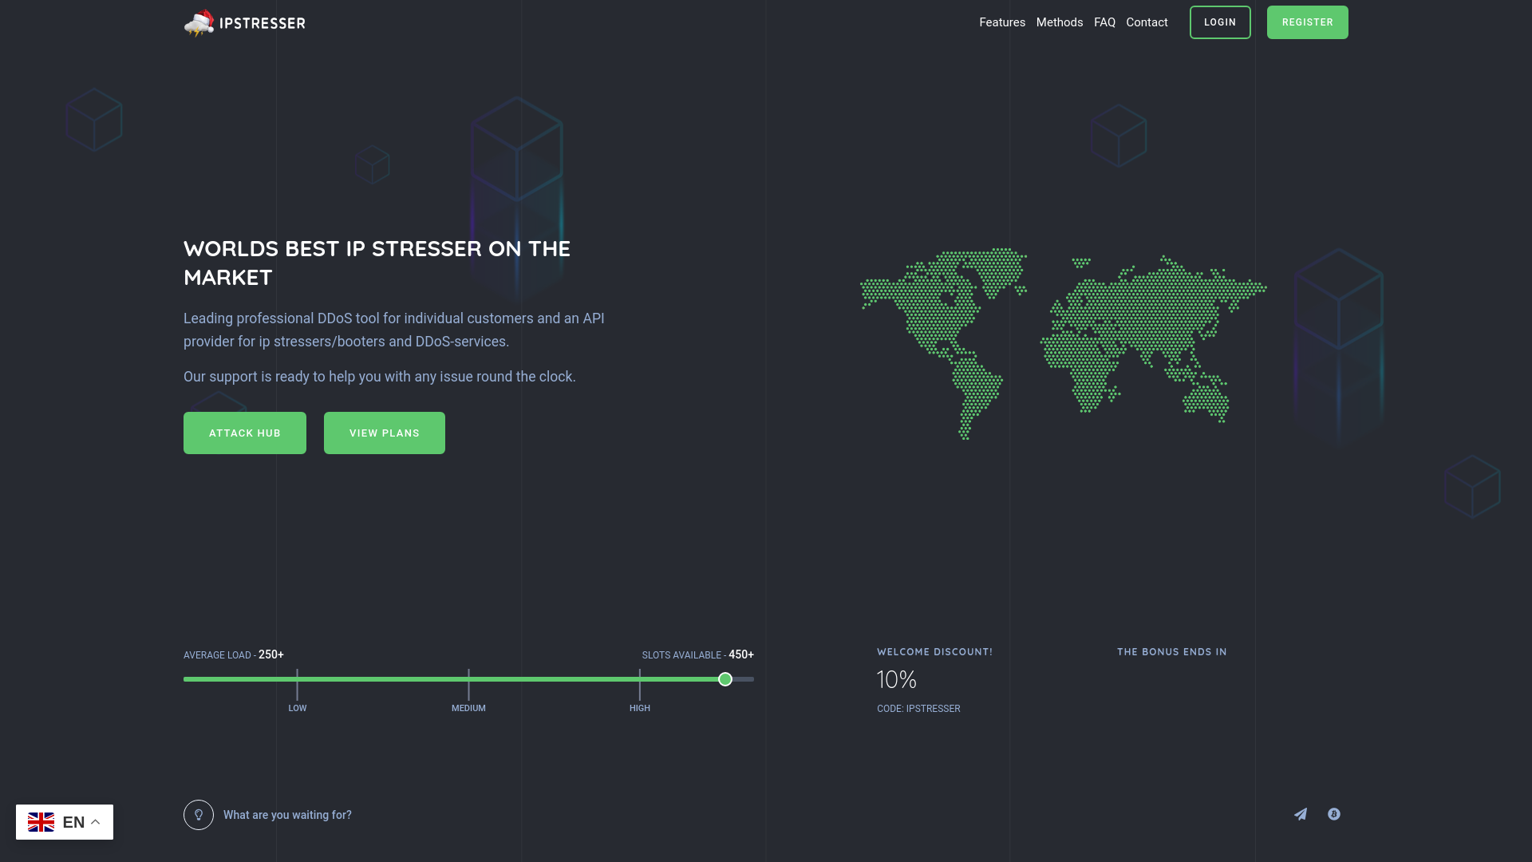1532x862 pixels.
Task: Select Contact in the top navigation
Action: tap(1147, 22)
